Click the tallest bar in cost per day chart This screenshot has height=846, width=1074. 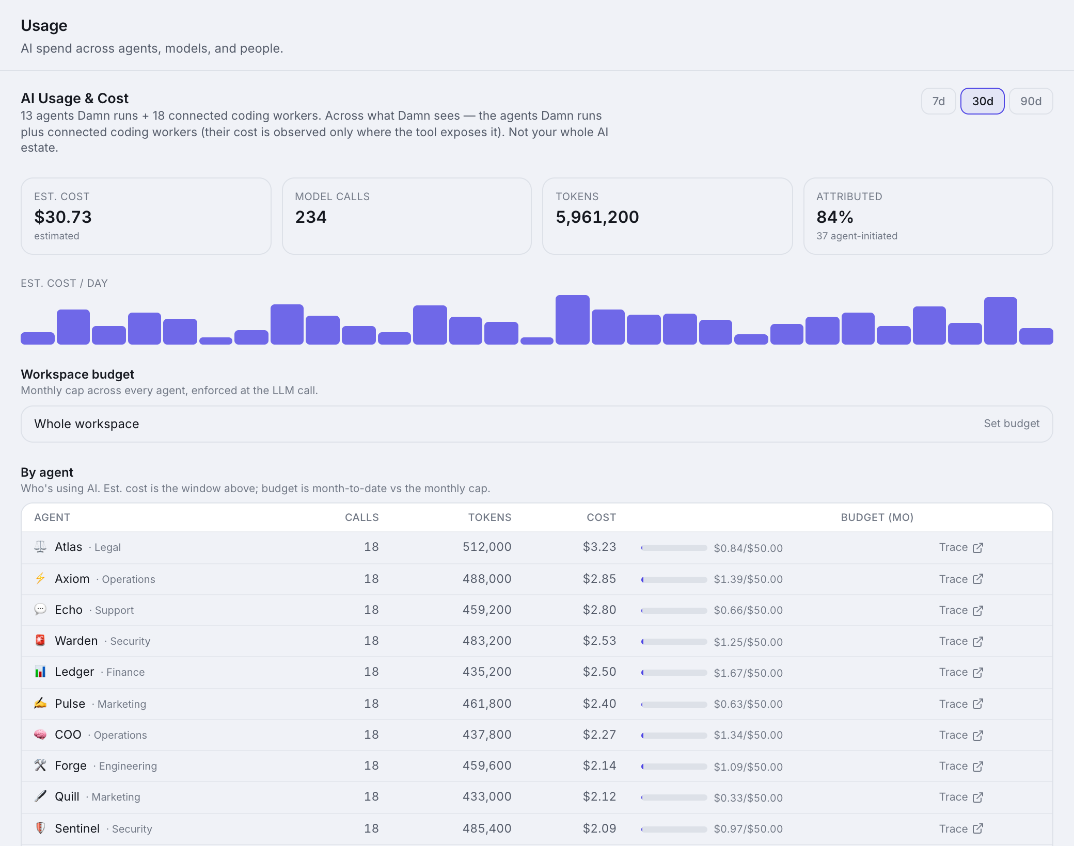coord(572,320)
